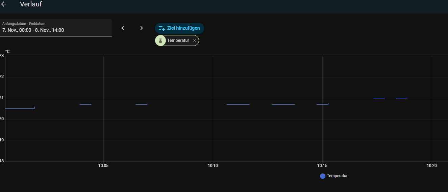Click the temperature segment between 10:06 and 10:07
Image resolution: width=448 pixels, height=192 pixels.
click(x=142, y=105)
